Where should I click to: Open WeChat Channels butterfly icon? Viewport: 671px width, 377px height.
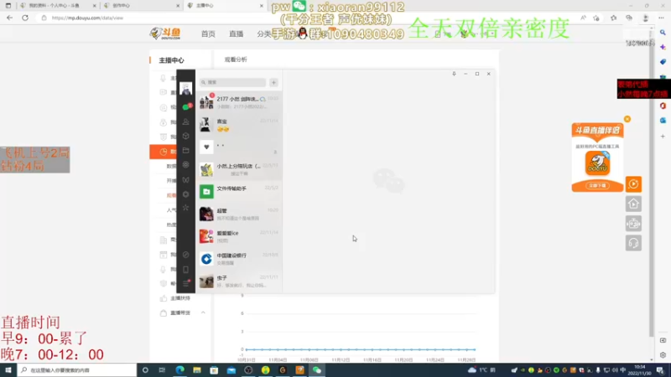[x=185, y=180]
